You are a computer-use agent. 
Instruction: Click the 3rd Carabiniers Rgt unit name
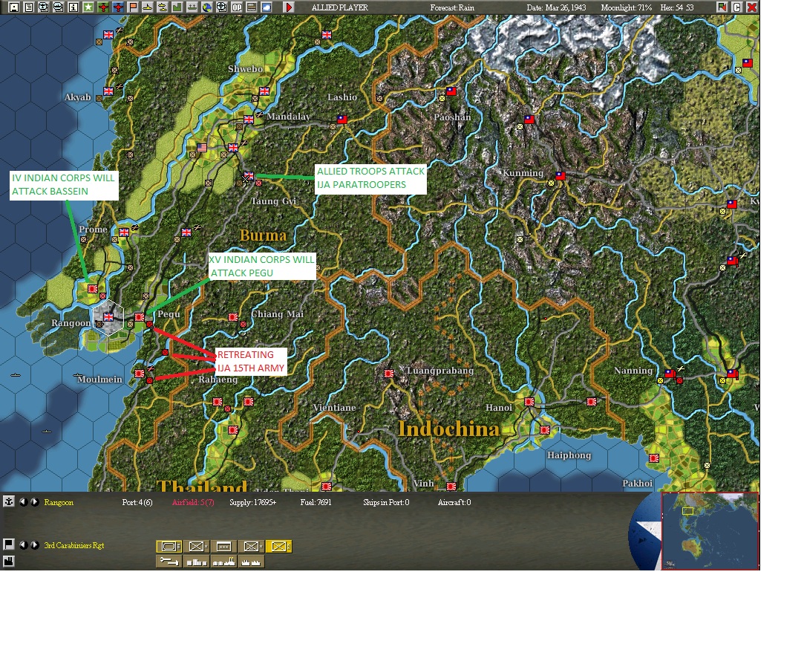point(73,545)
